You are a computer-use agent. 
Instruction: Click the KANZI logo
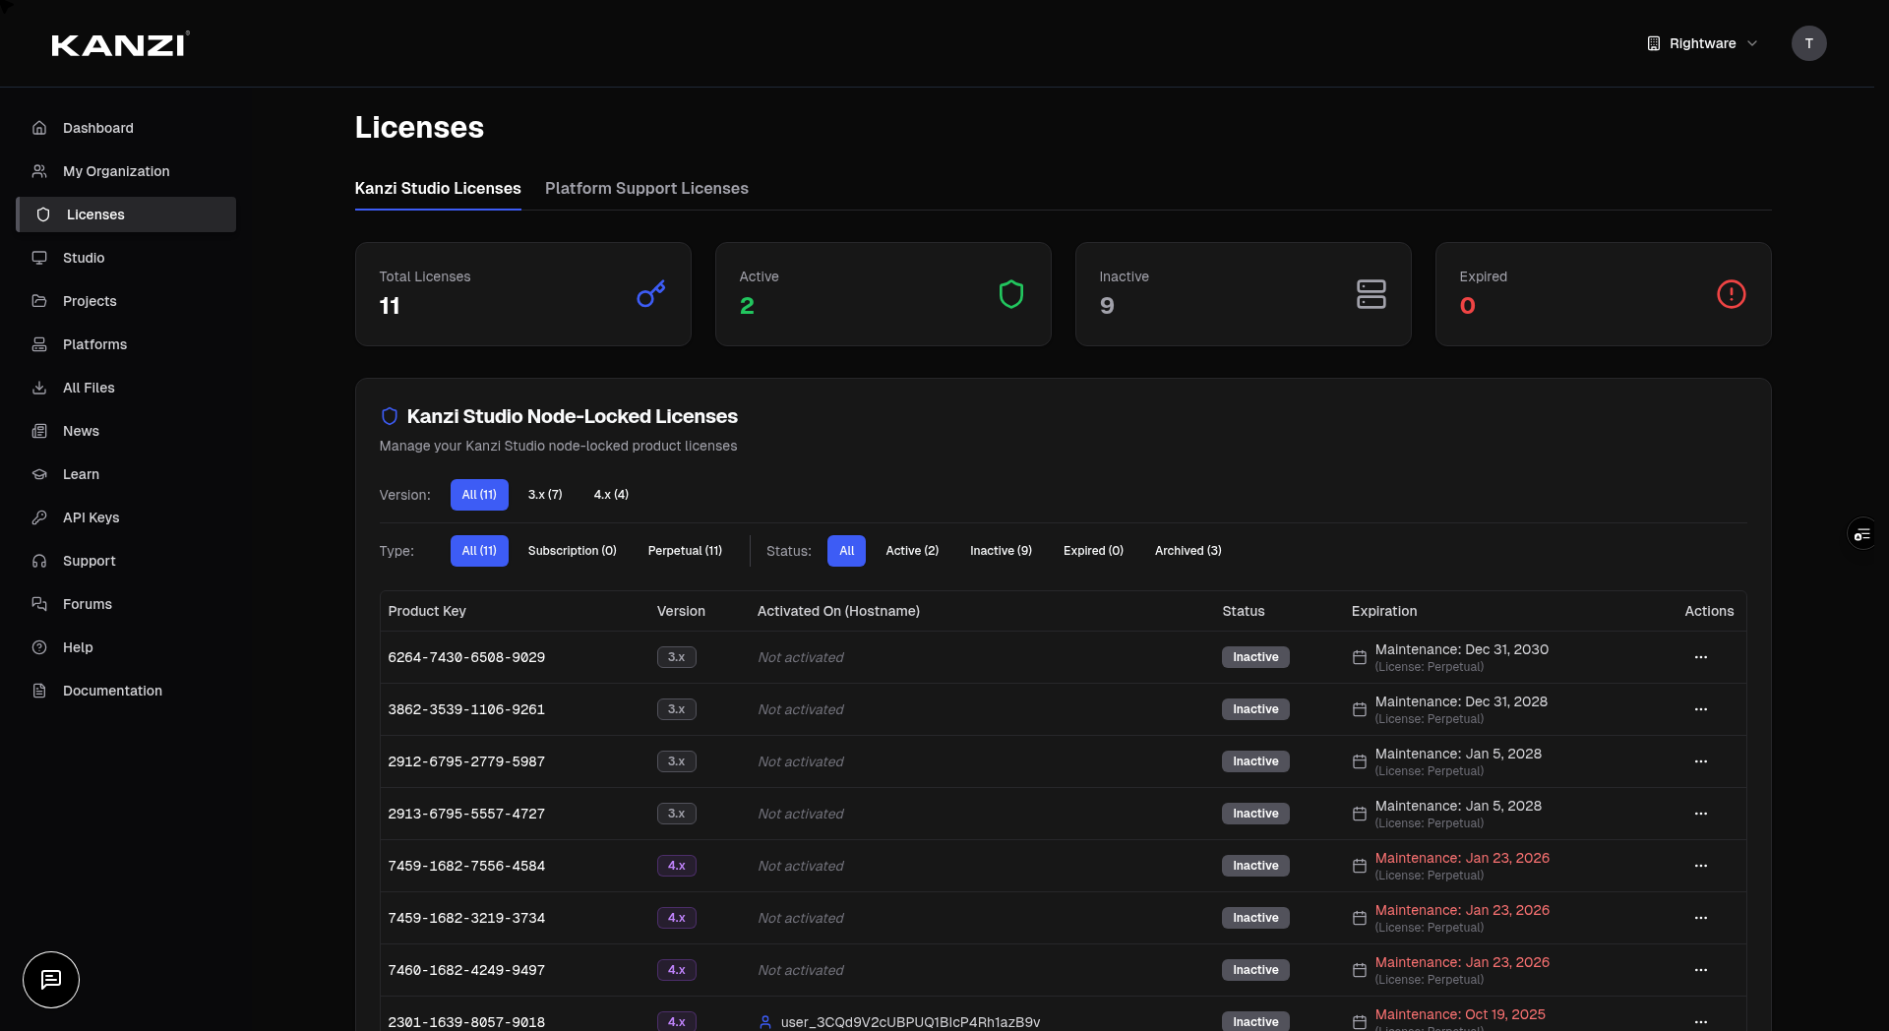120,44
